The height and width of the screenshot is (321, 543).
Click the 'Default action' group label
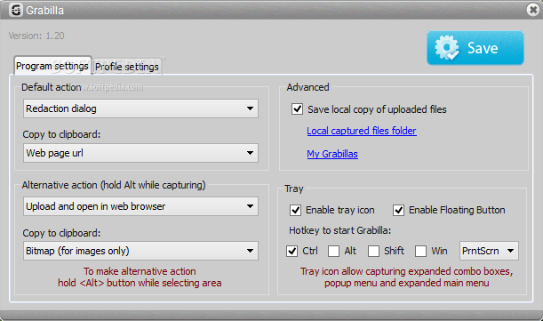(52, 87)
